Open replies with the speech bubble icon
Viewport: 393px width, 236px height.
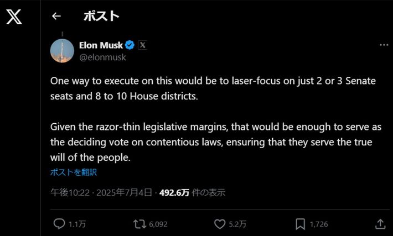pyautogui.click(x=59, y=224)
